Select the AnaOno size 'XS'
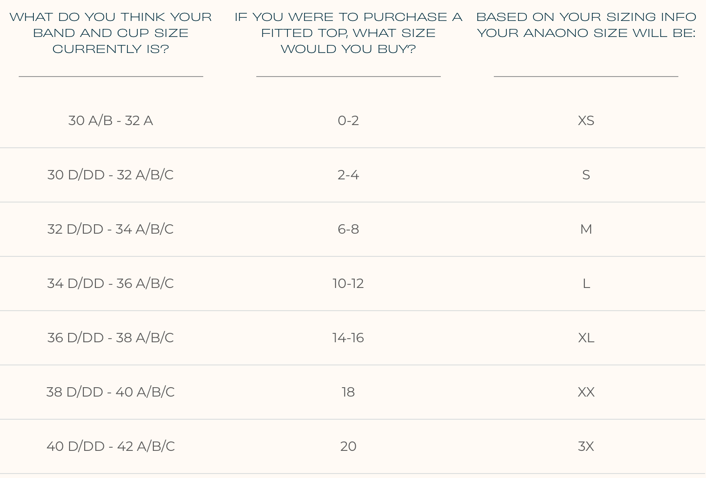 click(586, 121)
